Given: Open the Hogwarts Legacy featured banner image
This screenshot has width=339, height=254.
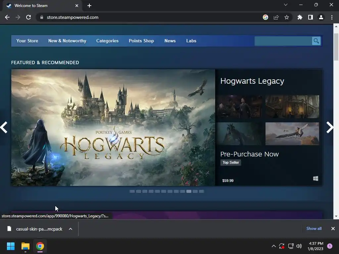Looking at the screenshot, I should pos(113,127).
